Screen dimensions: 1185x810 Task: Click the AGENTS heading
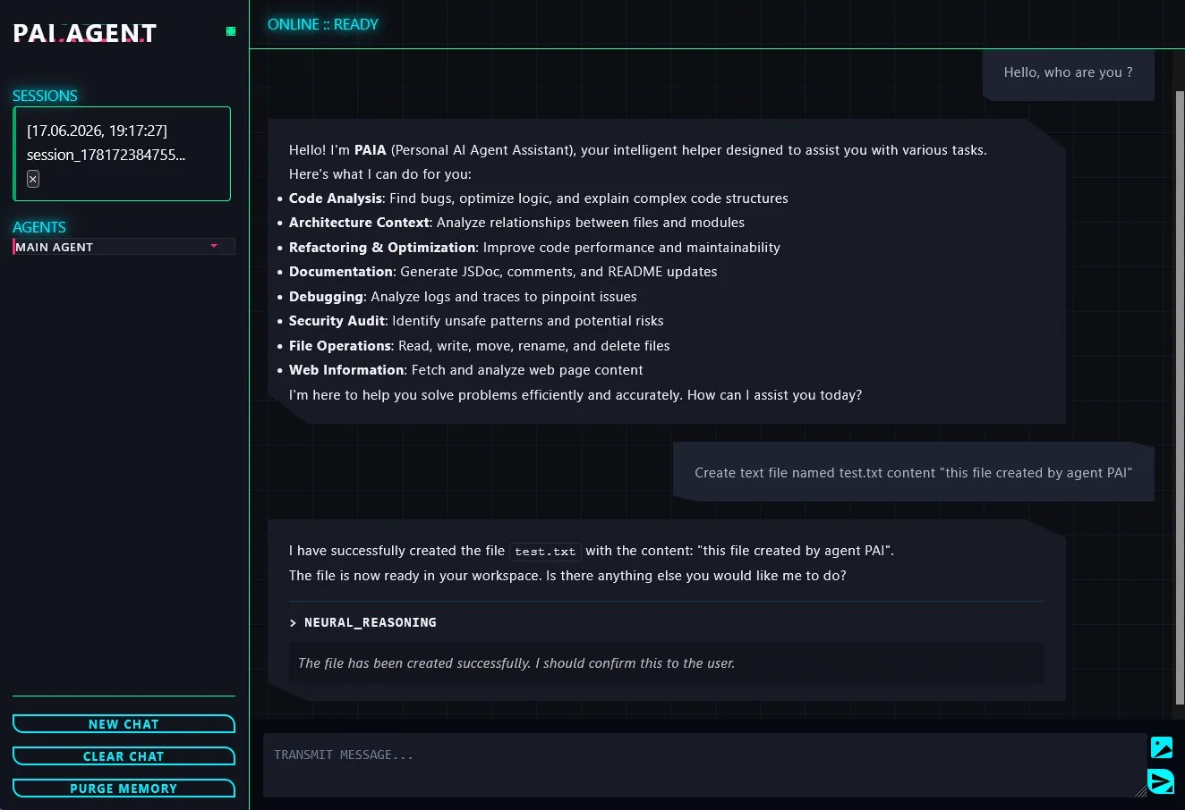pyautogui.click(x=39, y=227)
